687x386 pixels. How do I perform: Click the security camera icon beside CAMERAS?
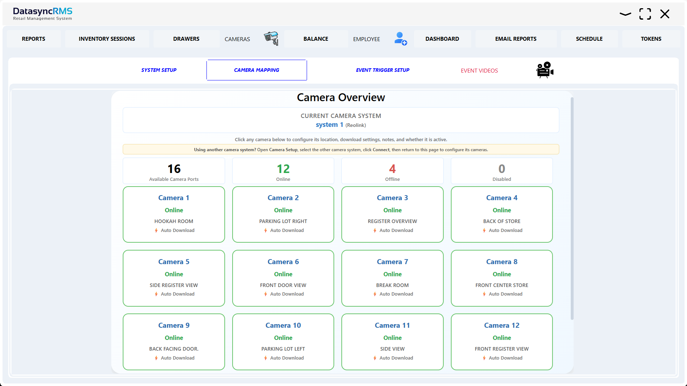tap(271, 38)
